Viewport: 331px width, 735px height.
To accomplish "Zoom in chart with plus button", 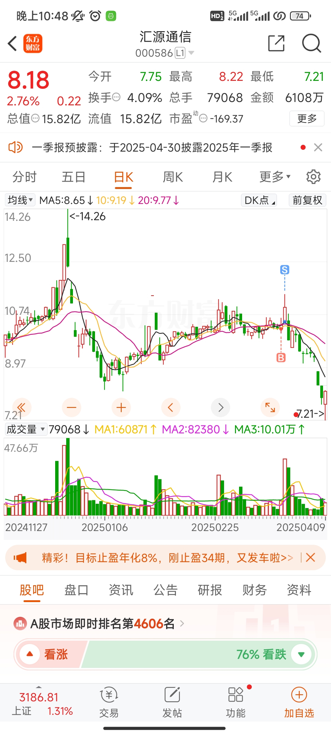I will pyautogui.click(x=121, y=407).
